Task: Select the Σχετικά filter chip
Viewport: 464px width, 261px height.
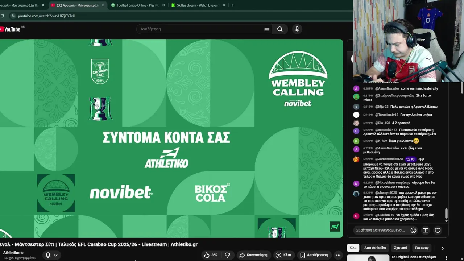Action: tap(401, 248)
